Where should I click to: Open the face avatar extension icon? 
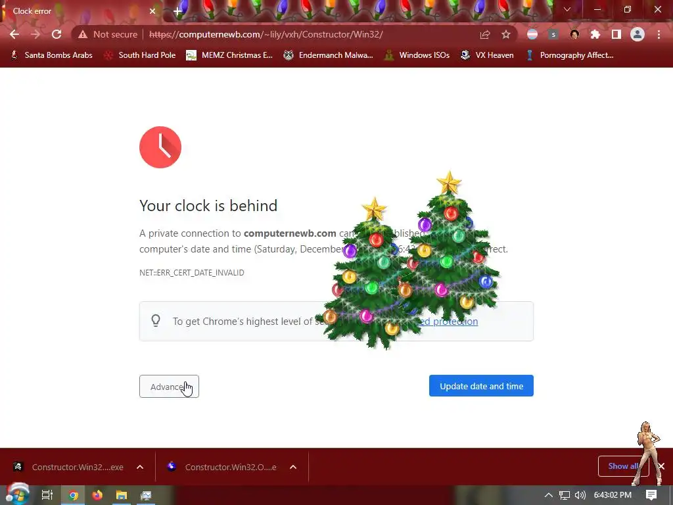574,34
